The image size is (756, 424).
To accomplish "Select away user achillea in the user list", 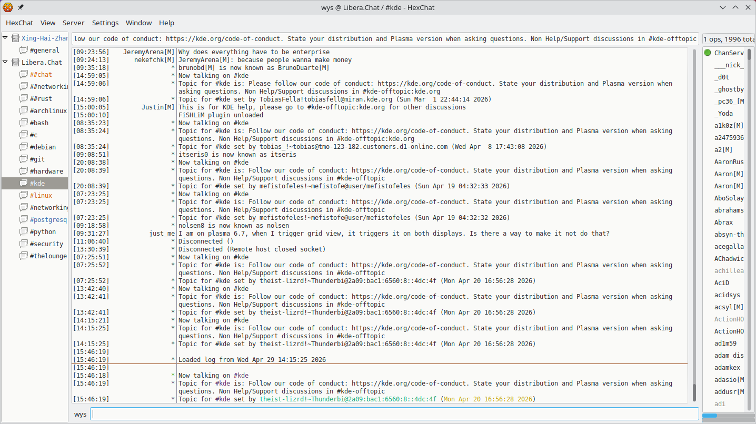I will pyautogui.click(x=729, y=271).
